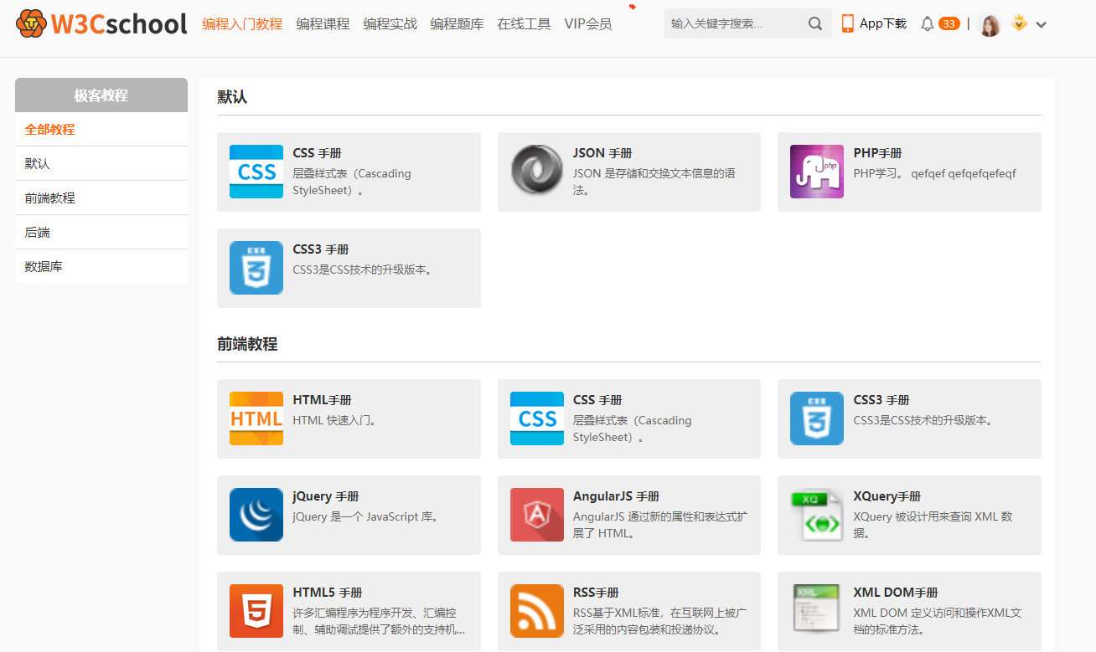Select 编程课程 in top navigation
The width and height of the screenshot is (1096, 652).
323,24
